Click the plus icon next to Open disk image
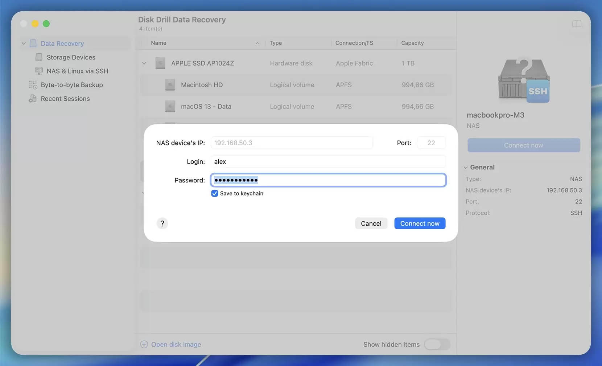602x366 pixels. [144, 344]
